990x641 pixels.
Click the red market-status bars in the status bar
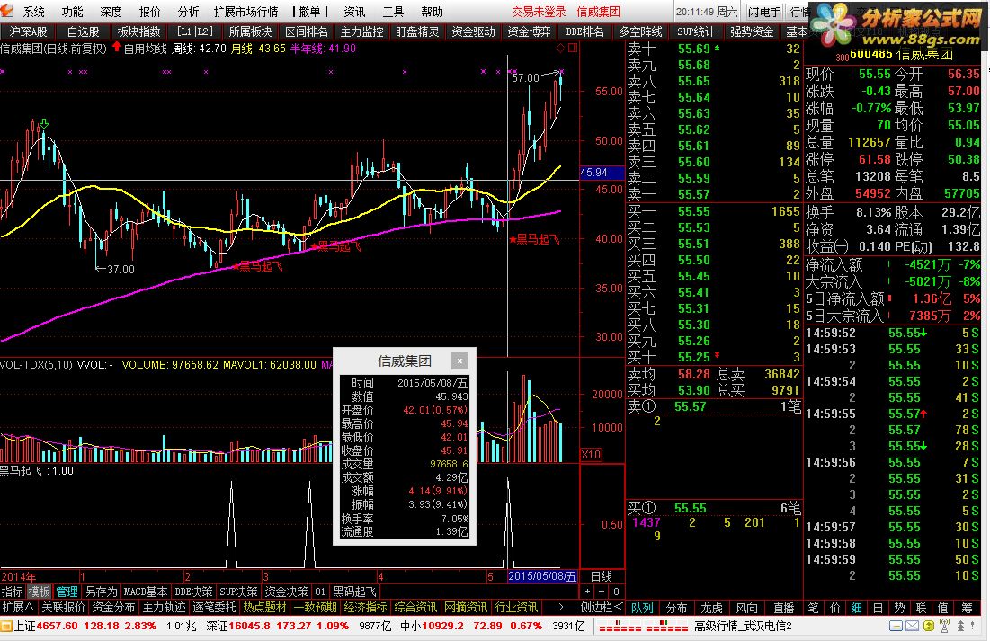click(644, 627)
